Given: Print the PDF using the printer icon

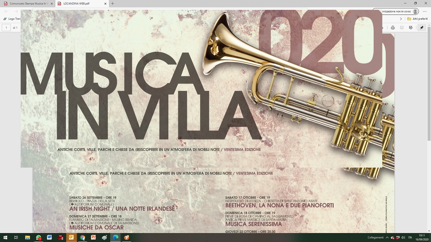Looking at the screenshot, I should coord(393,27).
